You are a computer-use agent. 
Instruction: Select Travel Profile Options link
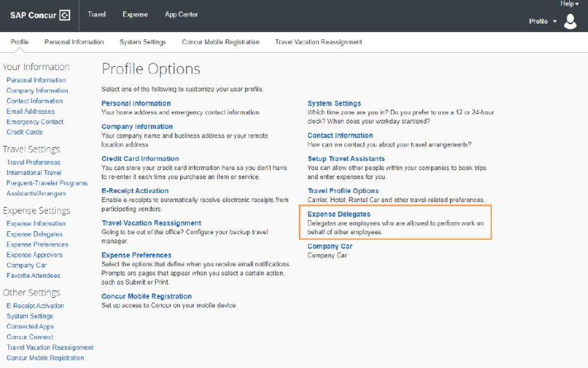coord(343,191)
